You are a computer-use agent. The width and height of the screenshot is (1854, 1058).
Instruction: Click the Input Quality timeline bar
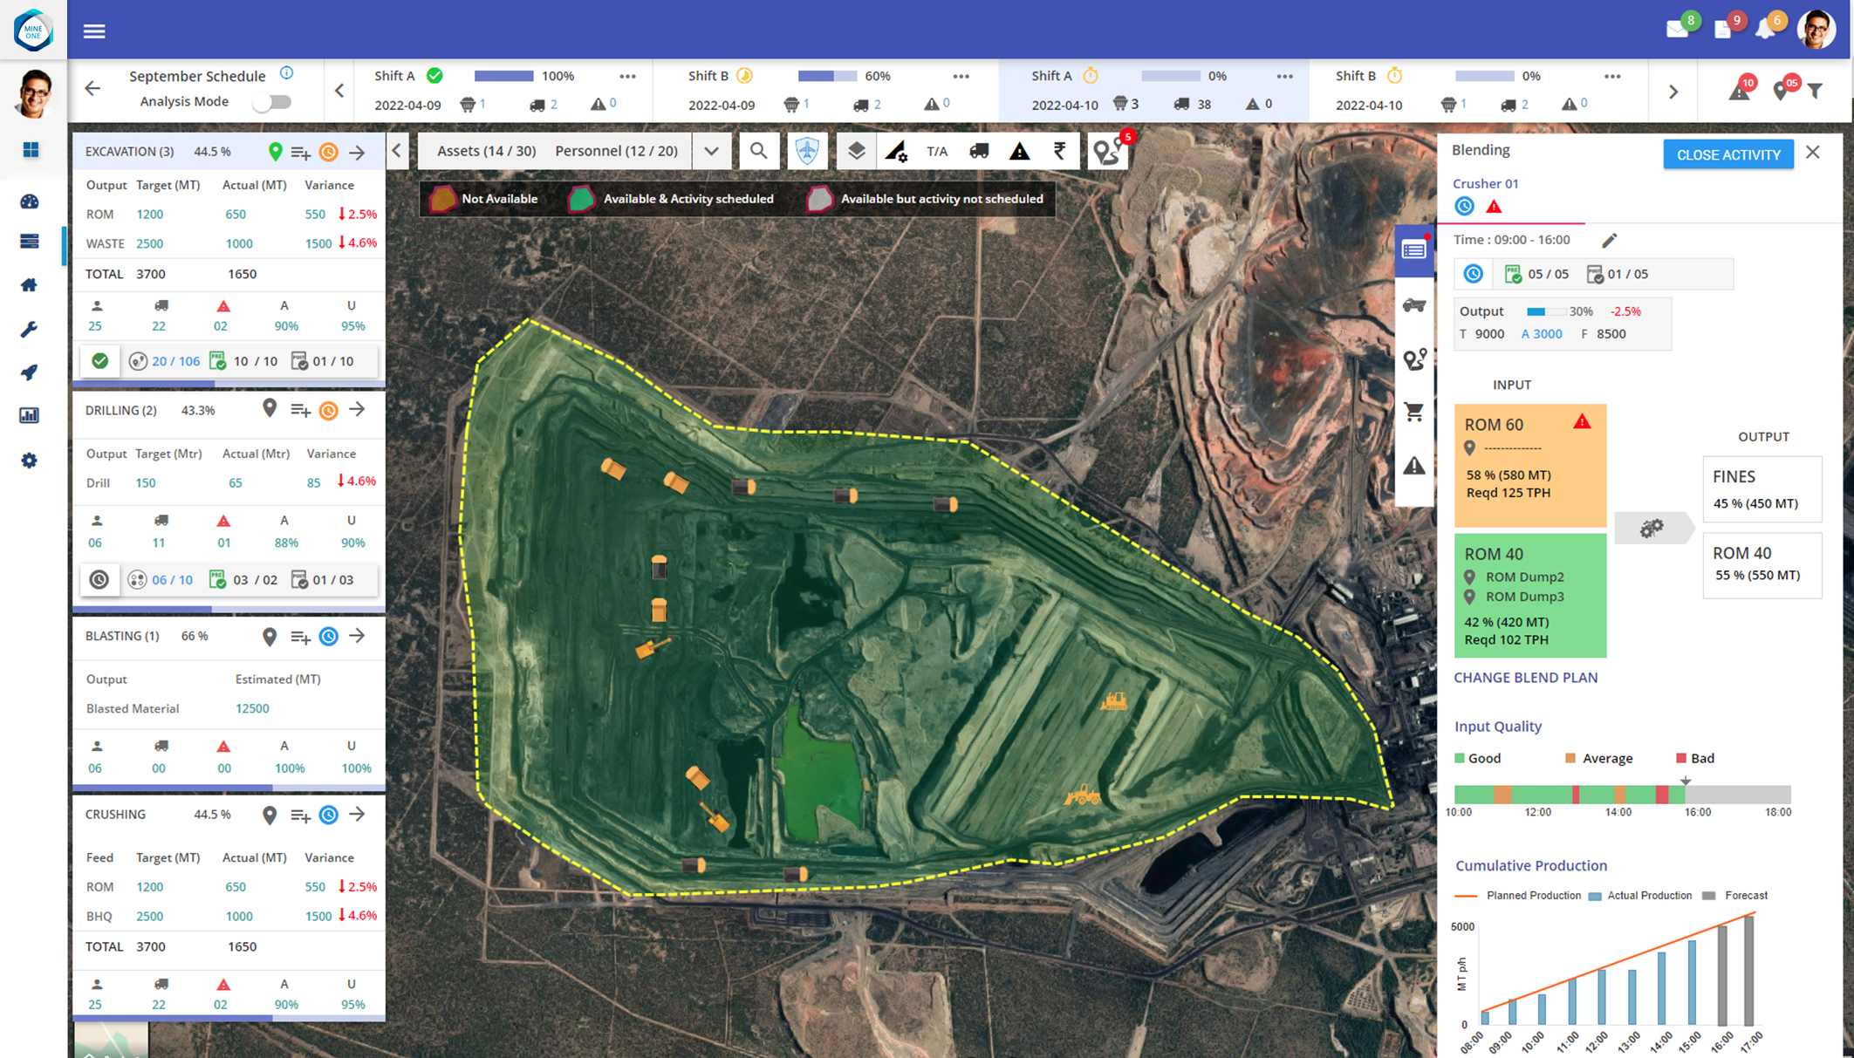click(x=1622, y=794)
